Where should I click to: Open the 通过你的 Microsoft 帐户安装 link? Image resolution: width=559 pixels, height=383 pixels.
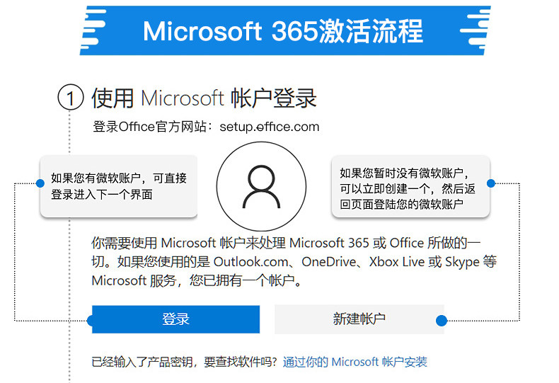355,362
